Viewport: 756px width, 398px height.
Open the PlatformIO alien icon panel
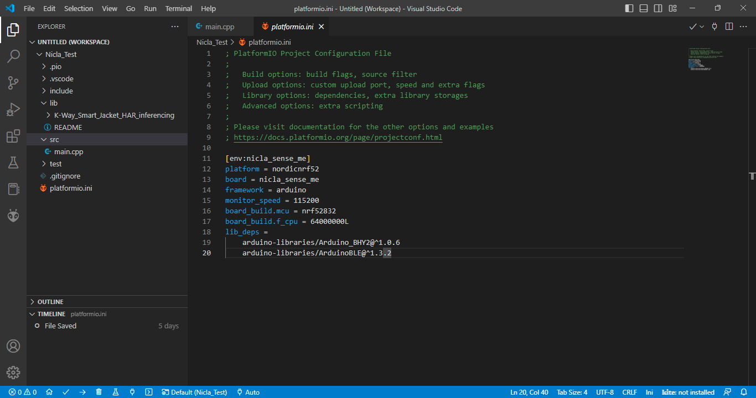tap(13, 216)
